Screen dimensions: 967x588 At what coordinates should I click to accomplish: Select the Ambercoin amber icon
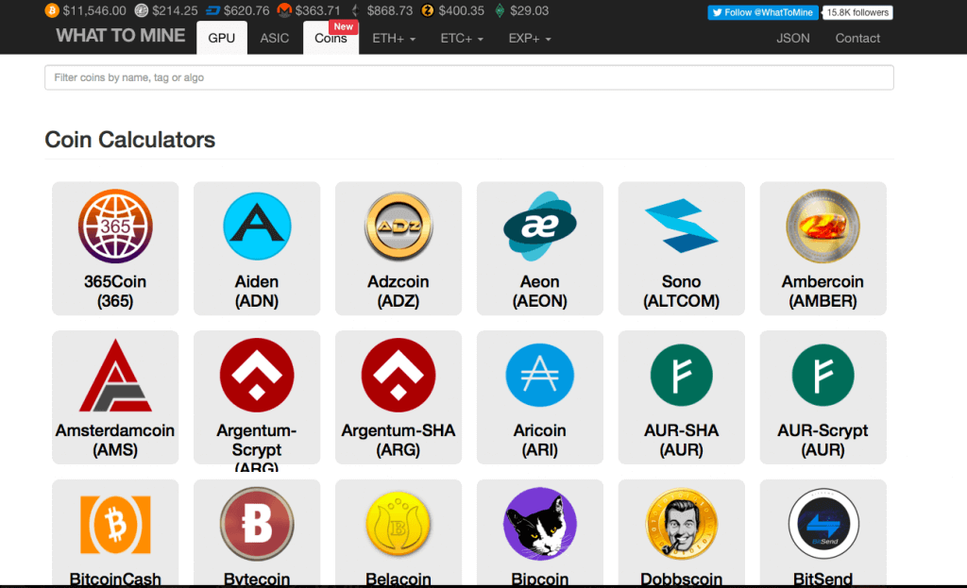[x=823, y=227]
